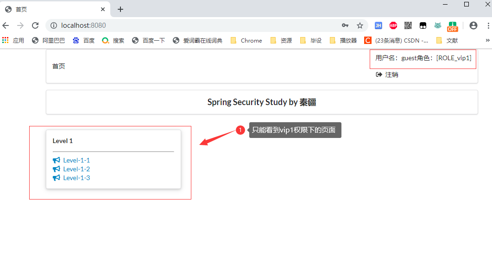Open saved passwords key icon
This screenshot has height=256, width=492.
pyautogui.click(x=345, y=25)
